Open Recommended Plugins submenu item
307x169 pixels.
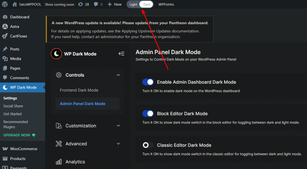click(16, 124)
